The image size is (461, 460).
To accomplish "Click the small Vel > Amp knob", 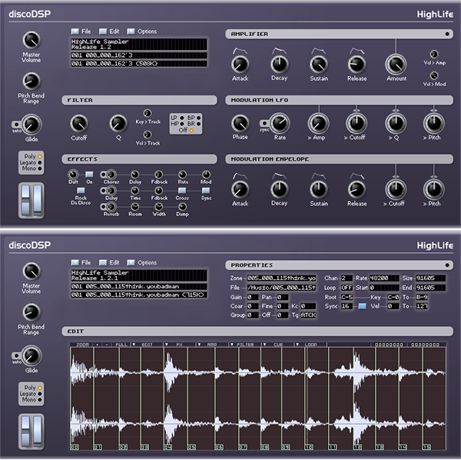I will 434,54.
